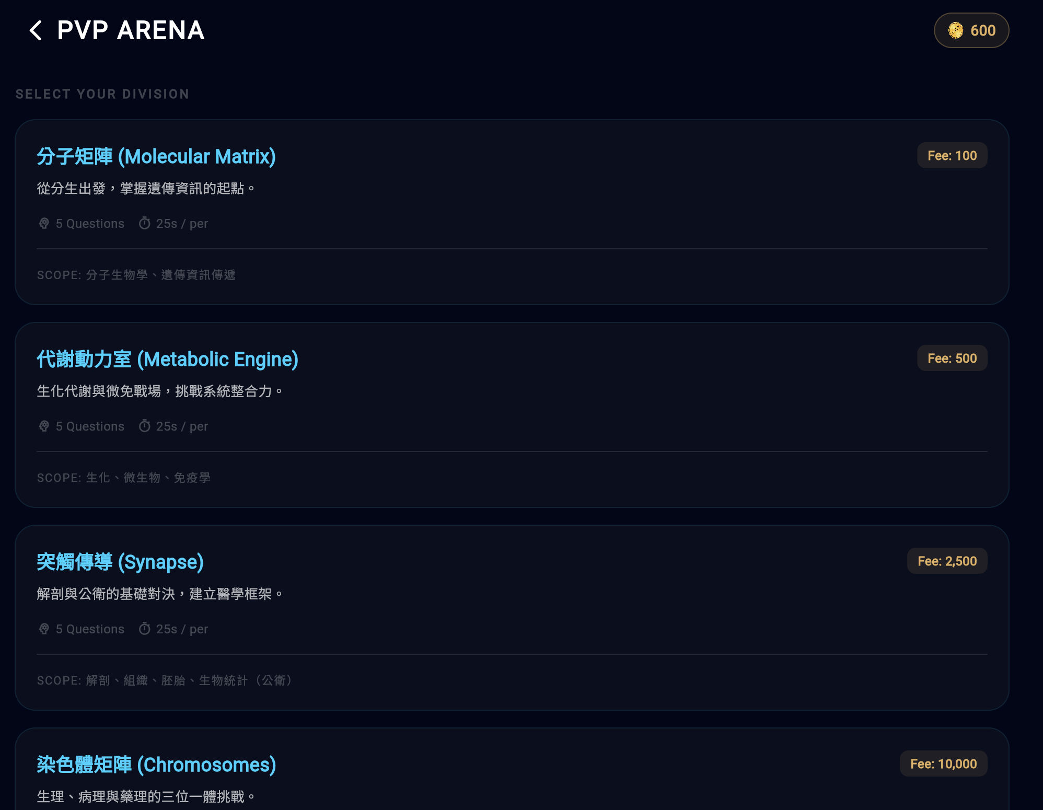Select the Molecular Matrix division title
This screenshot has width=1043, height=810.
(156, 157)
